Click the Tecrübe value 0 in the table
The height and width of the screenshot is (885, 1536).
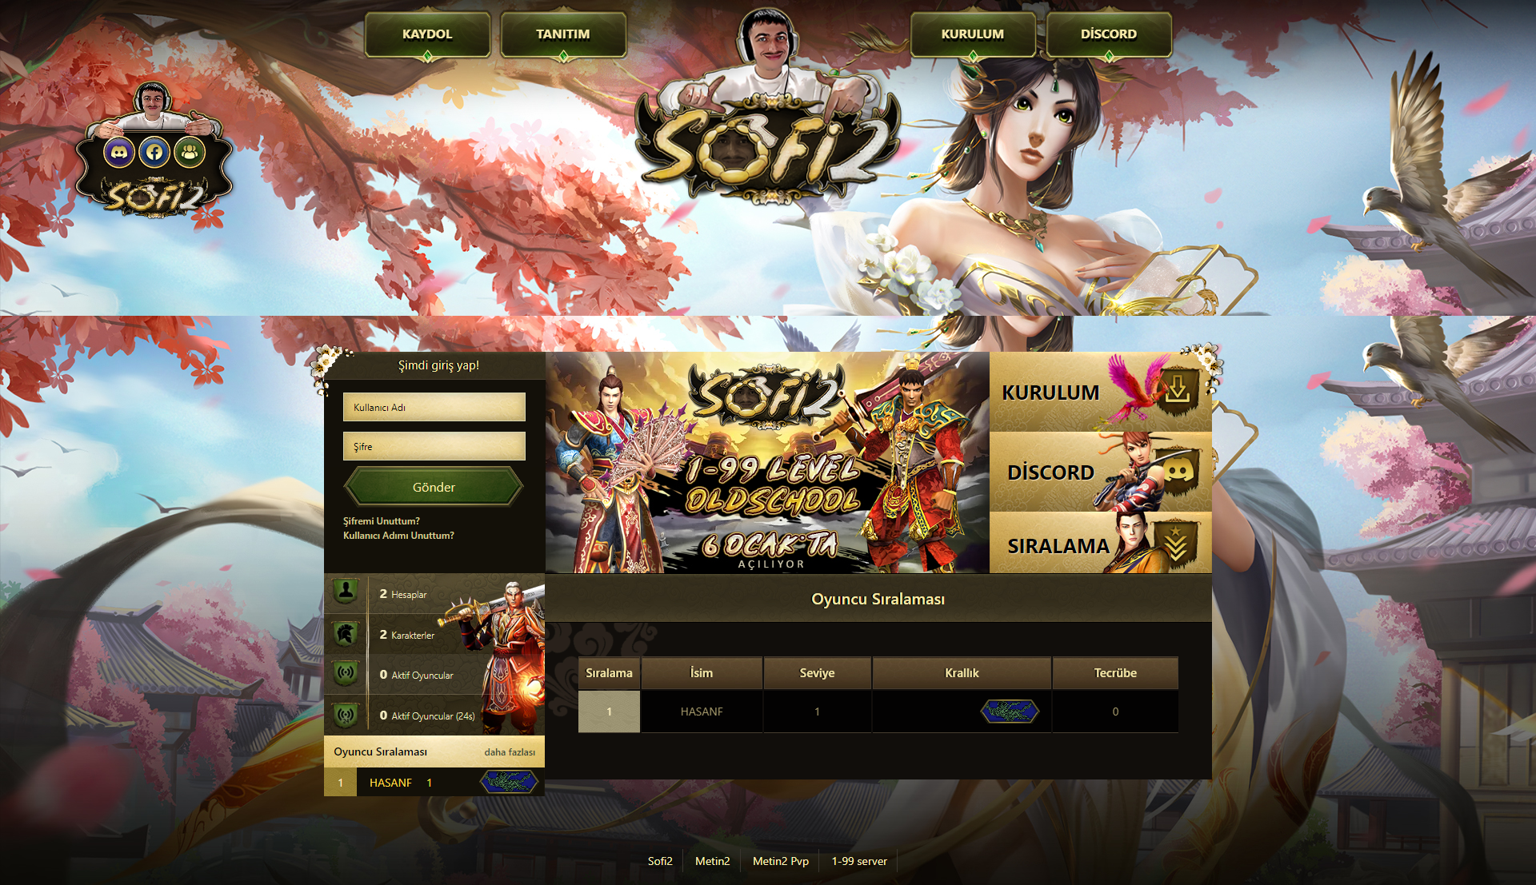coord(1115,712)
